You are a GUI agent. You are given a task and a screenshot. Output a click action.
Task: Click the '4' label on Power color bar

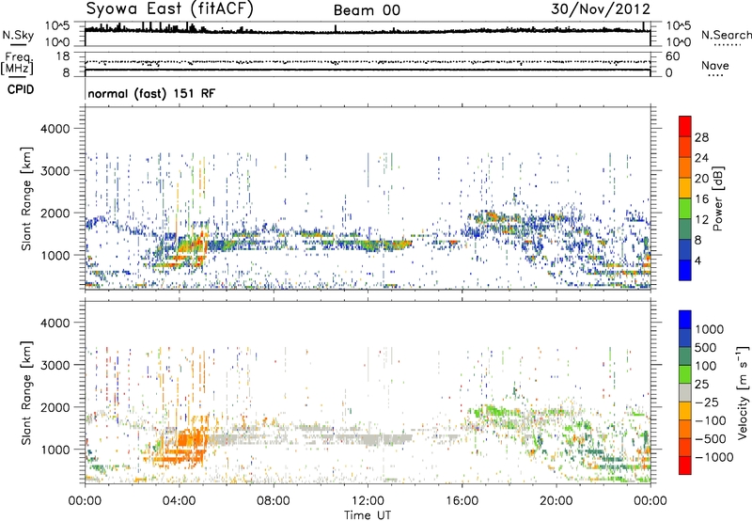tap(698, 260)
